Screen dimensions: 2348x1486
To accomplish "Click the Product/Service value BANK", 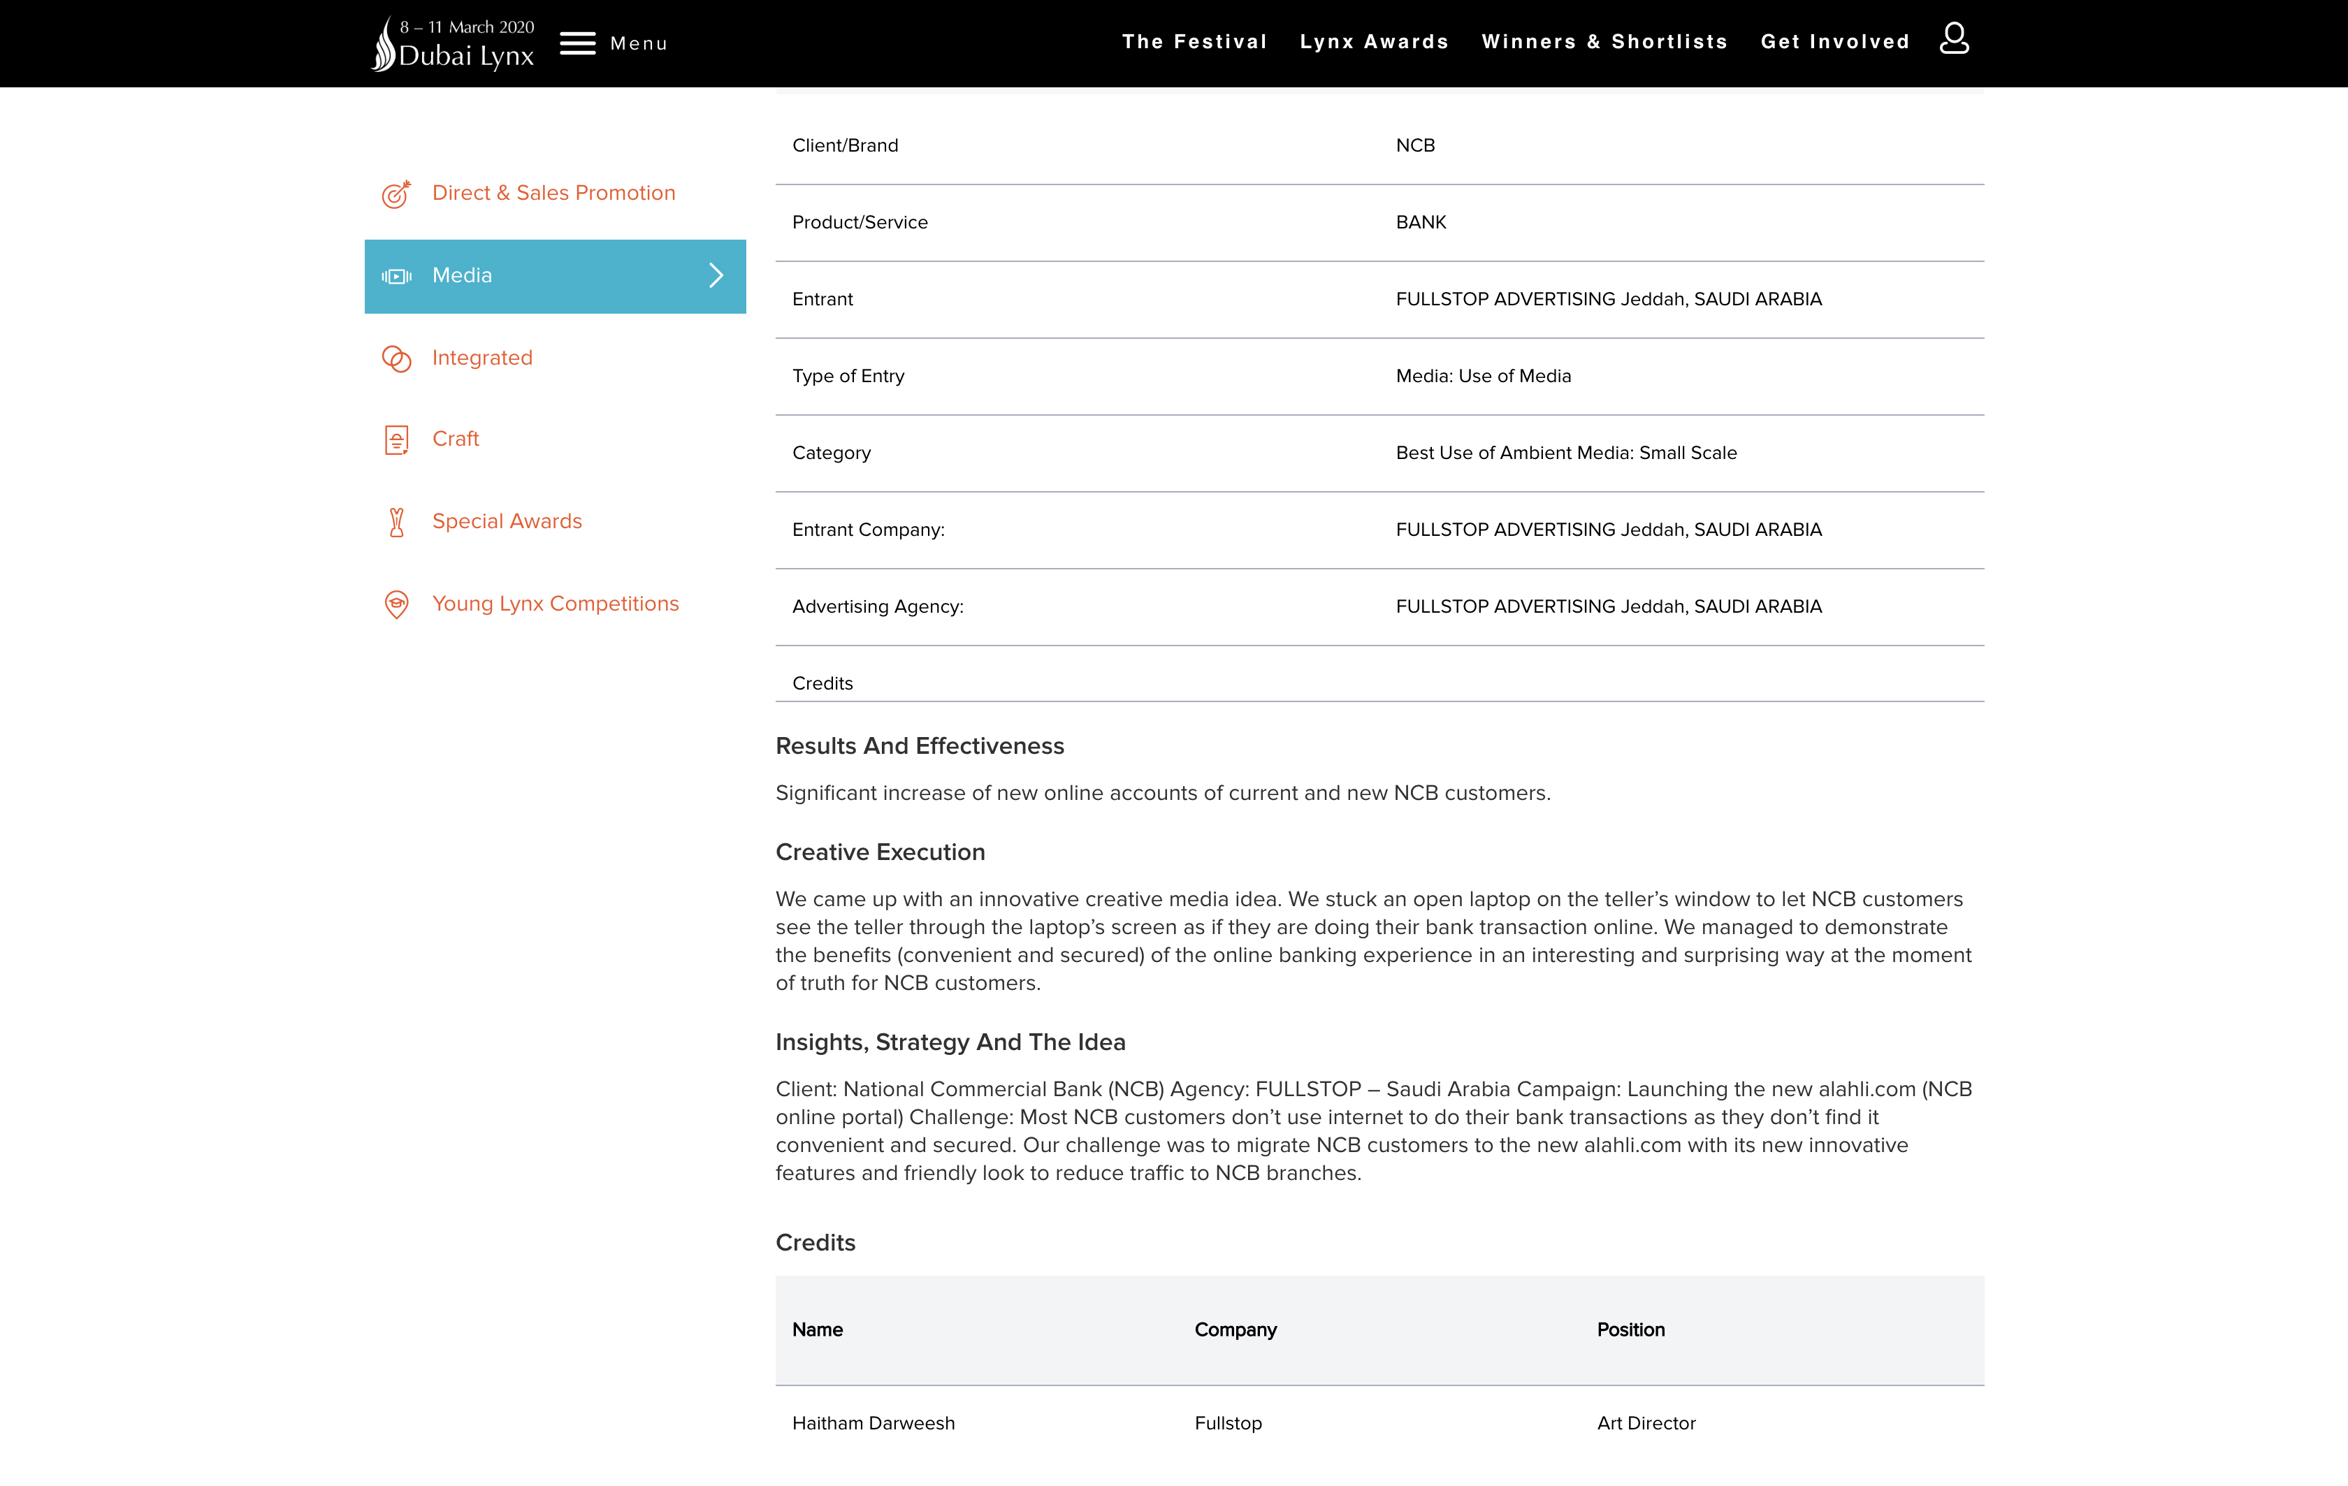I will pos(1421,222).
